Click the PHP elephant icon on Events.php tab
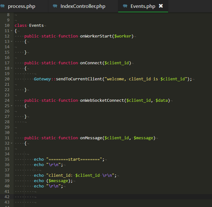 click(125, 6)
